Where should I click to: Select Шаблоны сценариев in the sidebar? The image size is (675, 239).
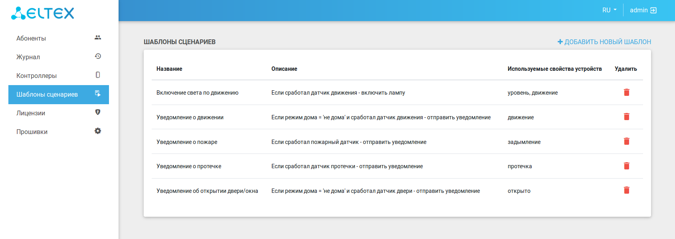(47, 94)
